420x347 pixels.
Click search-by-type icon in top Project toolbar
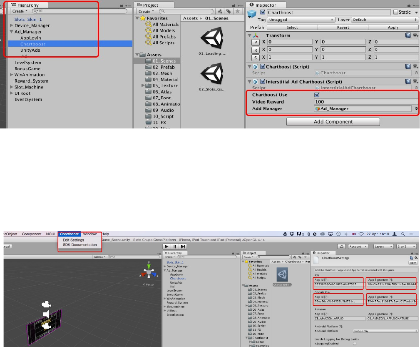[220, 11]
